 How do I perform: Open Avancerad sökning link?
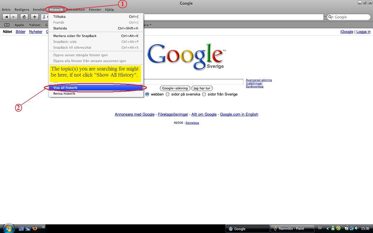pyautogui.click(x=259, y=80)
